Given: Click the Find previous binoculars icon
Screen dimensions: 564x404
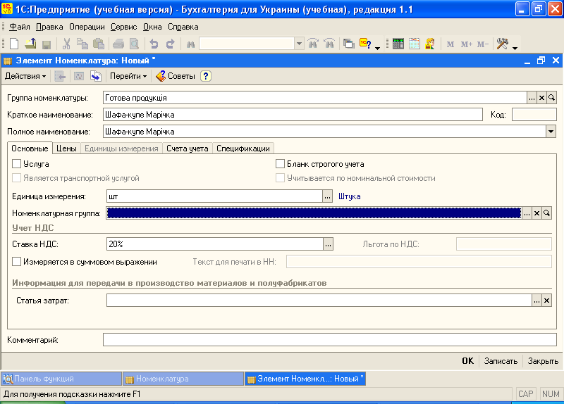Looking at the screenshot, I should pyautogui.click(x=329, y=44).
